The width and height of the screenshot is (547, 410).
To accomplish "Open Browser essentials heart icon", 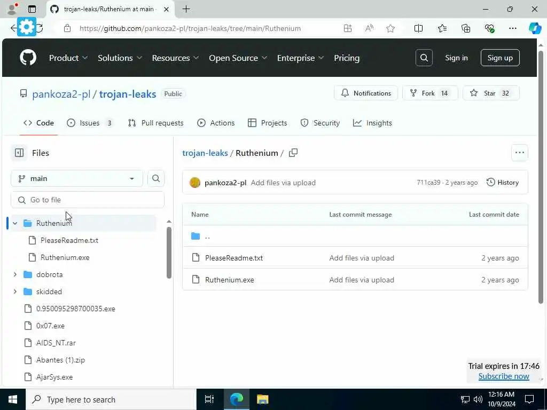I will tap(489, 29).
